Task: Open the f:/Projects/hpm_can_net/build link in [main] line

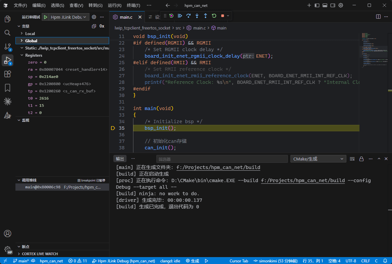Action: [218, 167]
